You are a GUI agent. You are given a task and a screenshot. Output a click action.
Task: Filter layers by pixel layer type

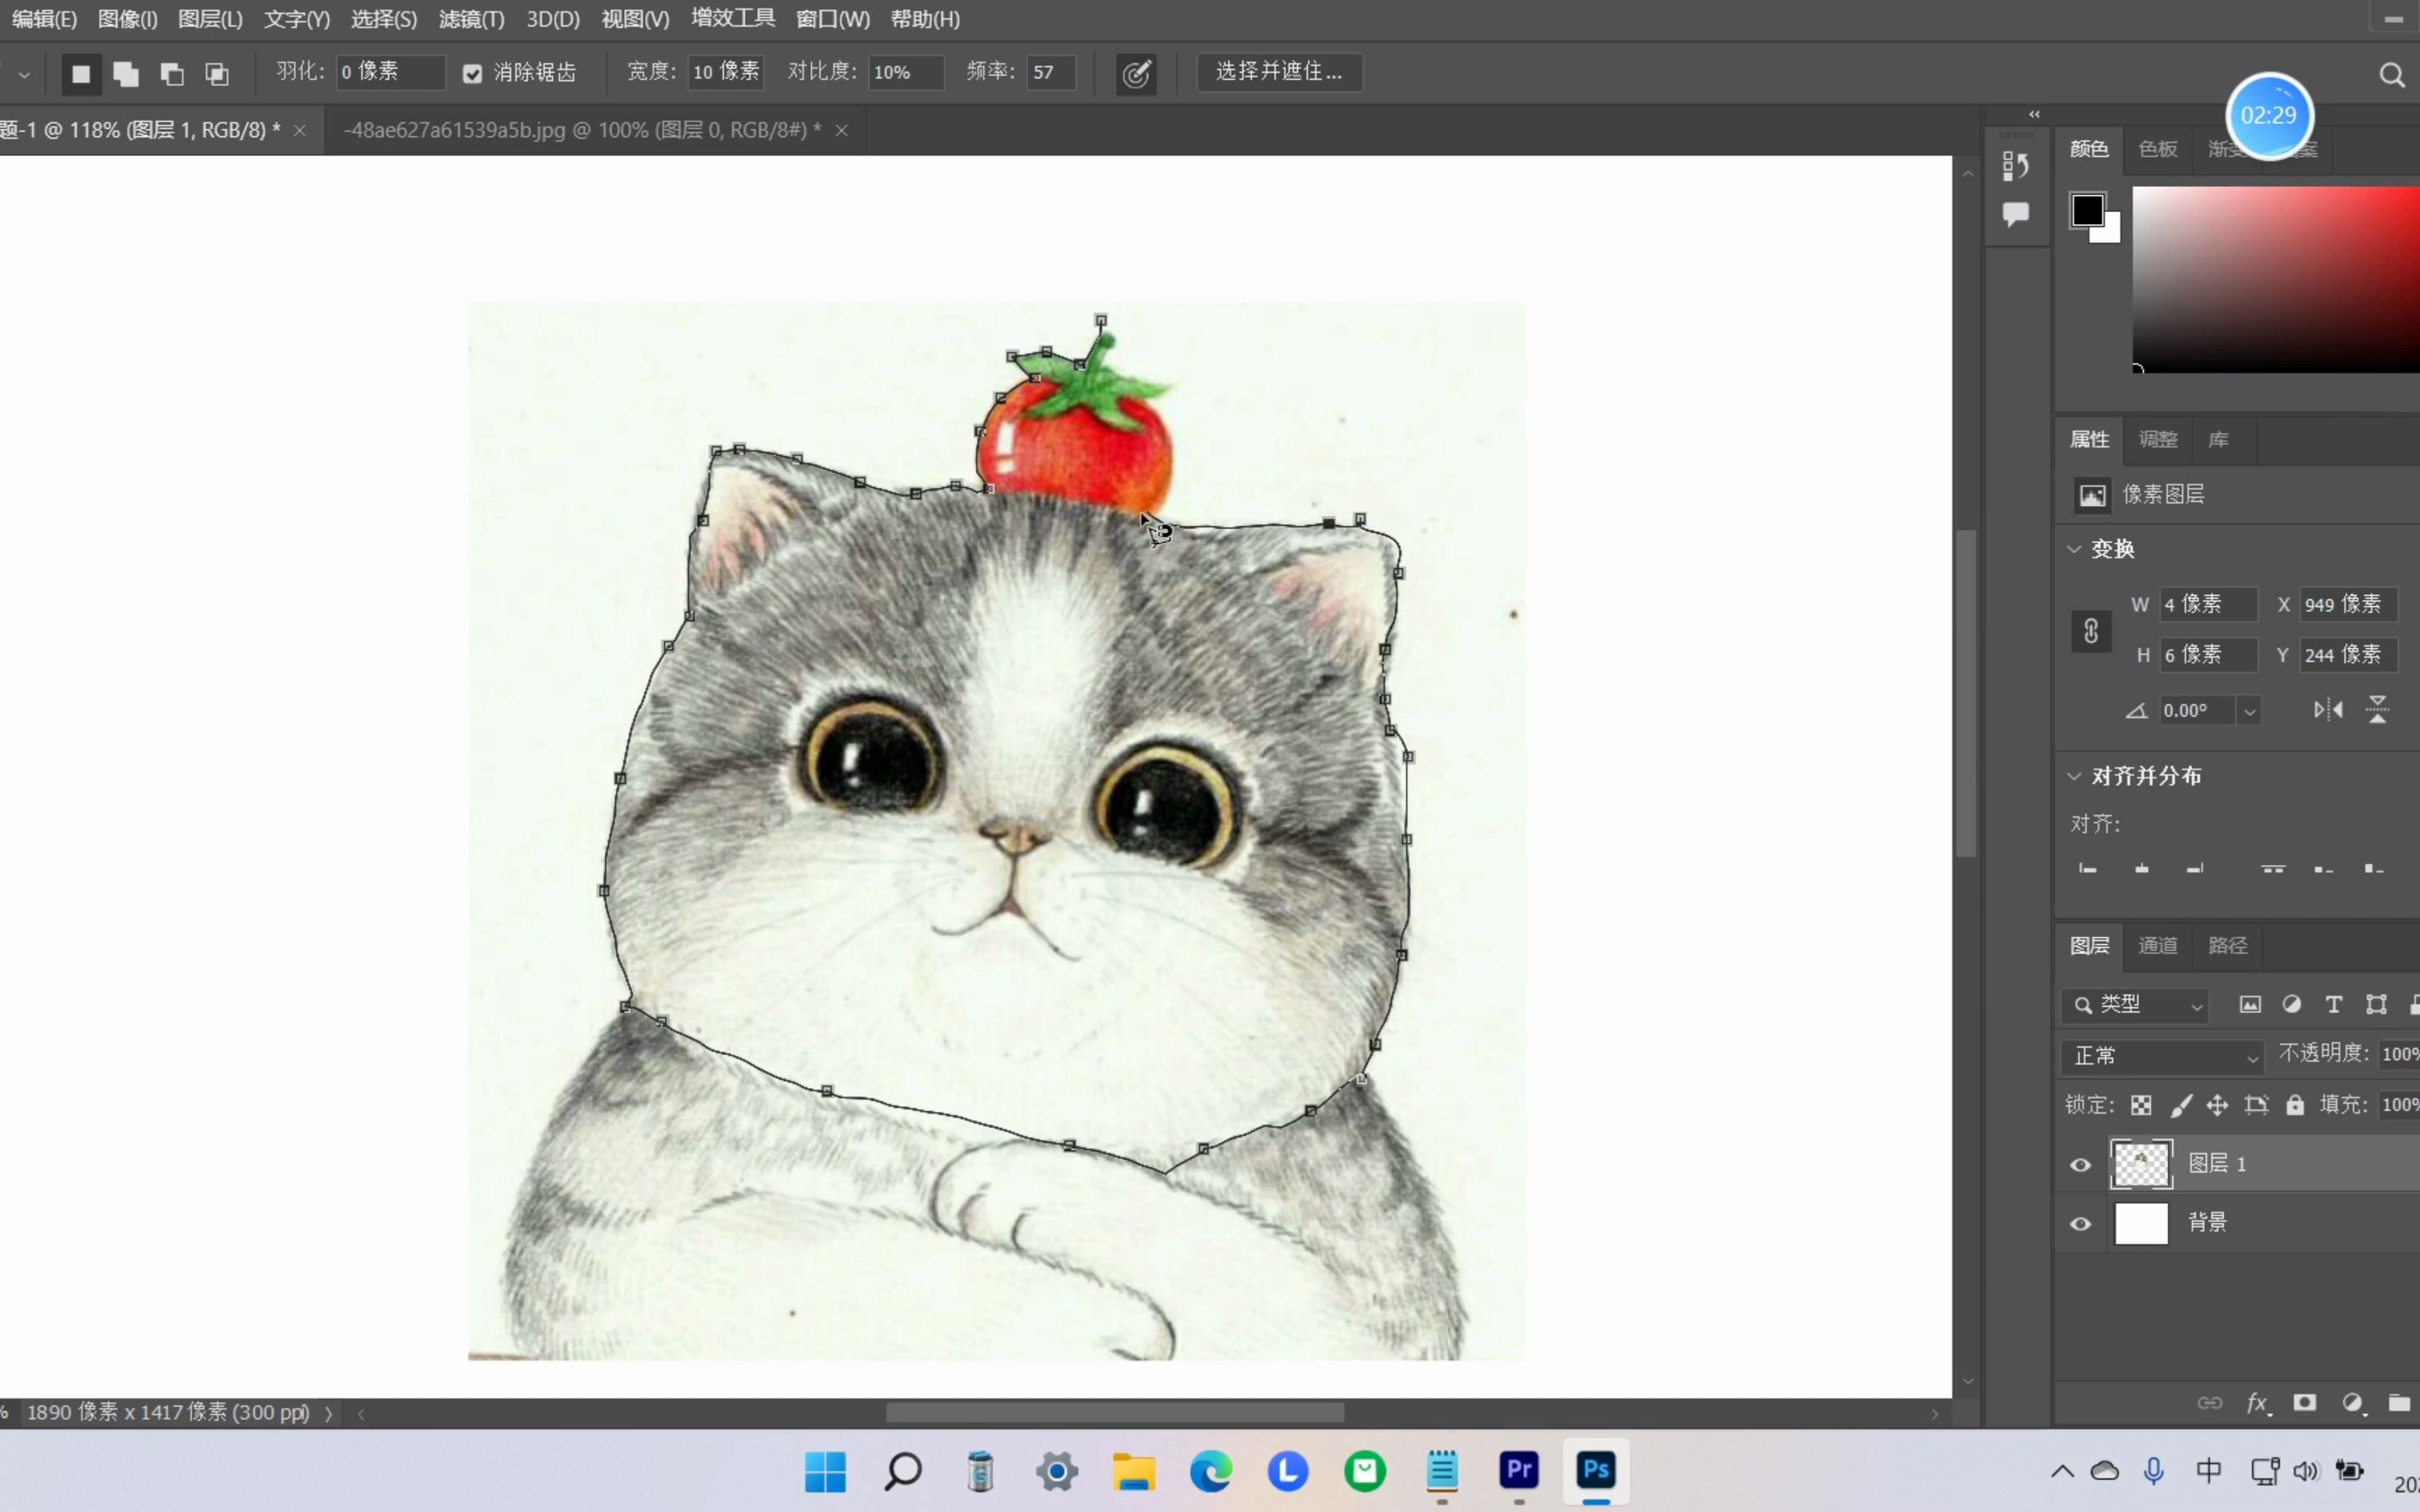pos(2250,1005)
